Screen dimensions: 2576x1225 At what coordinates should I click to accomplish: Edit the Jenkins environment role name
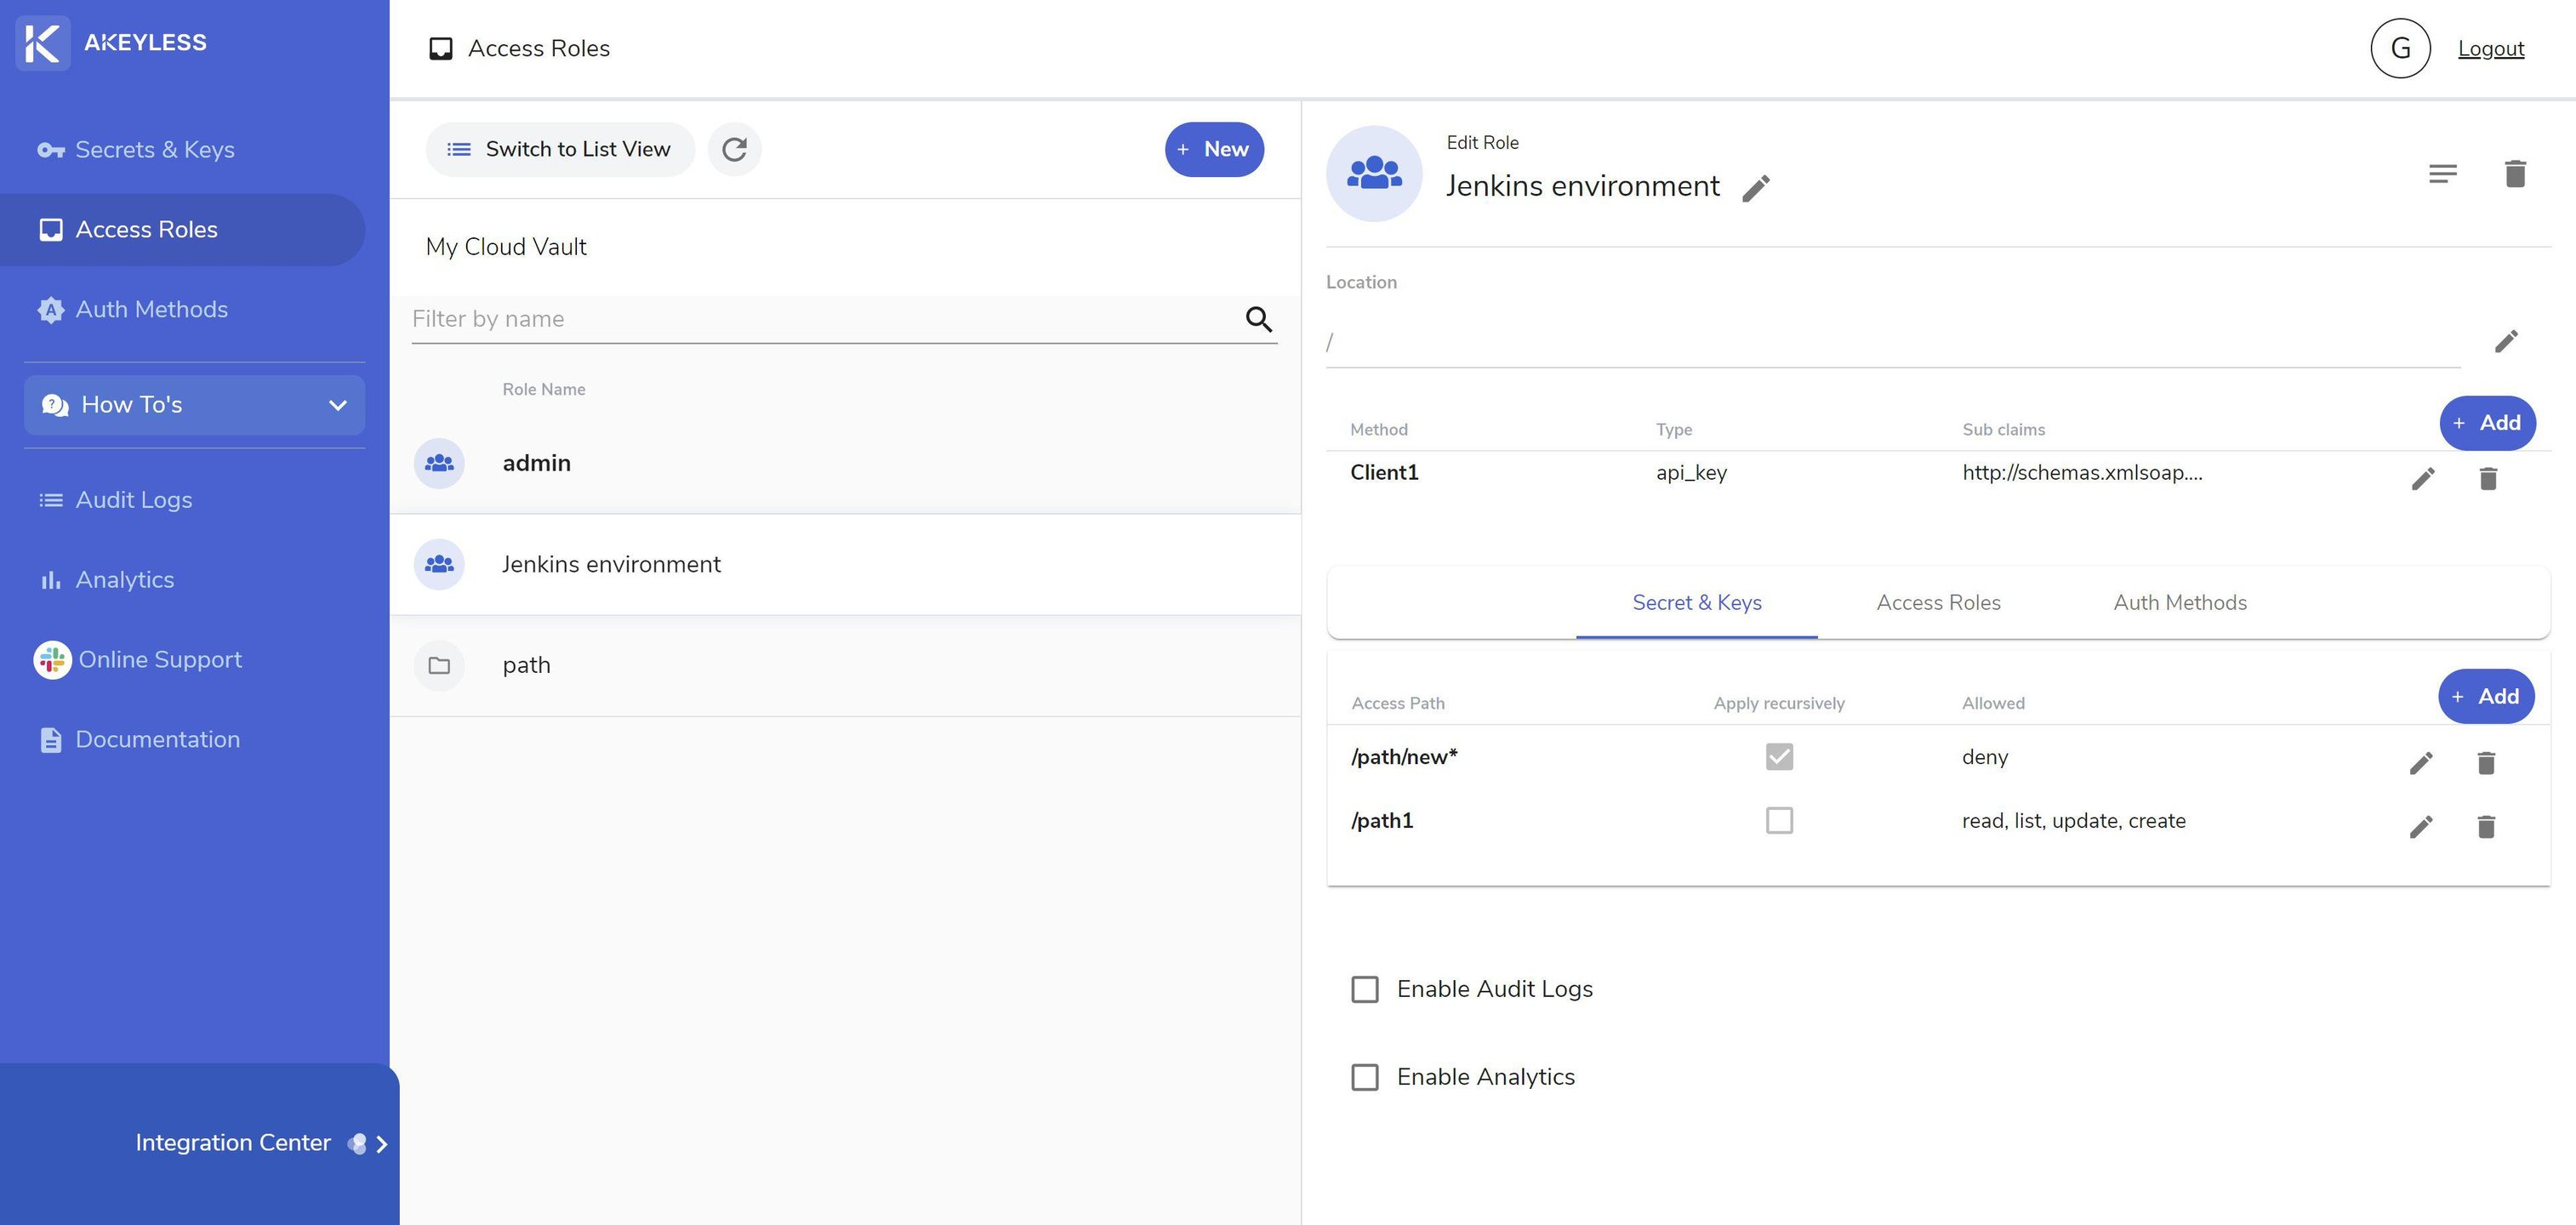tap(1756, 188)
